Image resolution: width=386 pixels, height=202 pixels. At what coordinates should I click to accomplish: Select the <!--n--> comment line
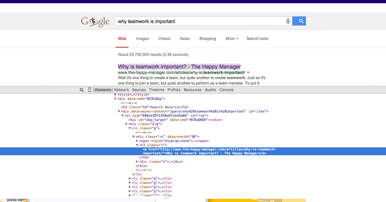[x=143, y=170]
